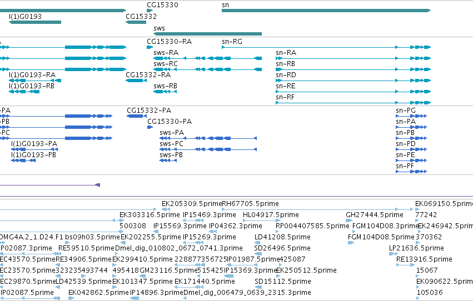Viewport: 473px width, 301px height.
Task: Click the RE59510.5prime EST label
Action: tap(86, 249)
